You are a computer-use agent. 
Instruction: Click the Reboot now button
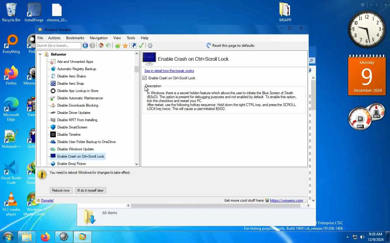click(61, 190)
